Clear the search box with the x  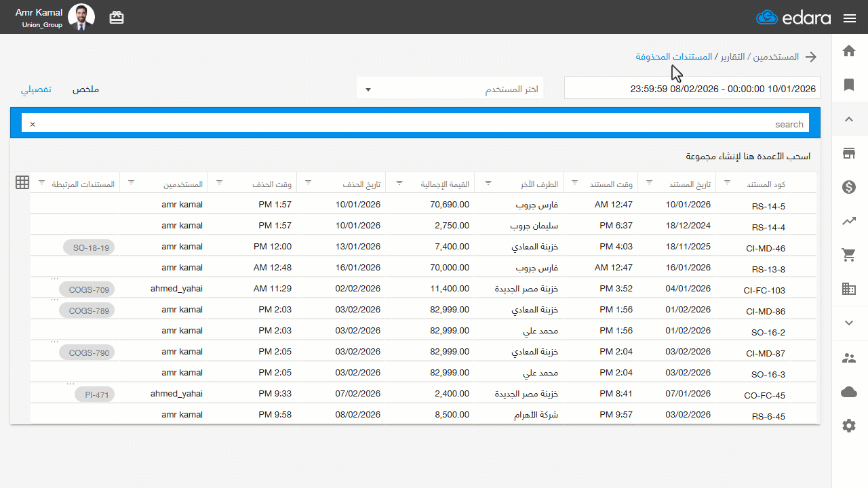pyautogui.click(x=33, y=124)
